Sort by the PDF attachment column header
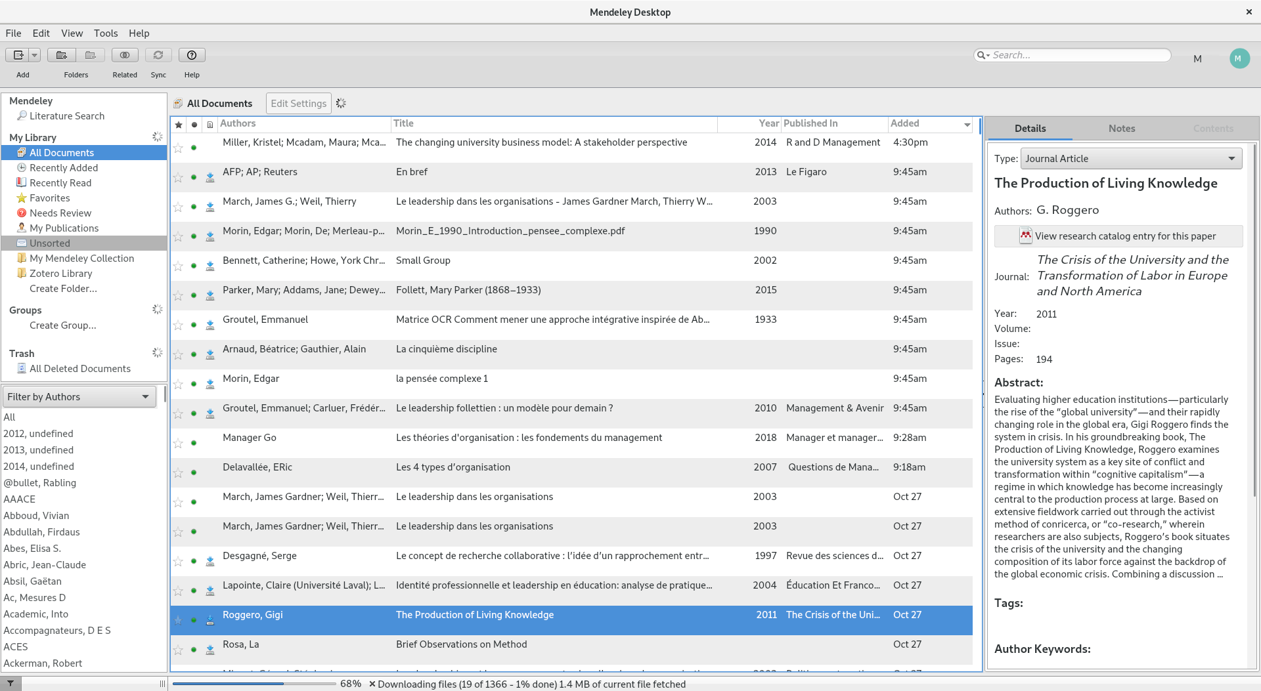The width and height of the screenshot is (1261, 691). coord(210,125)
